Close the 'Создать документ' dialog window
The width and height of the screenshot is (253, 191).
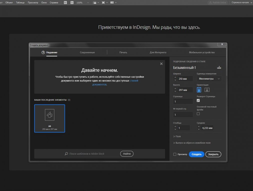click(222, 44)
